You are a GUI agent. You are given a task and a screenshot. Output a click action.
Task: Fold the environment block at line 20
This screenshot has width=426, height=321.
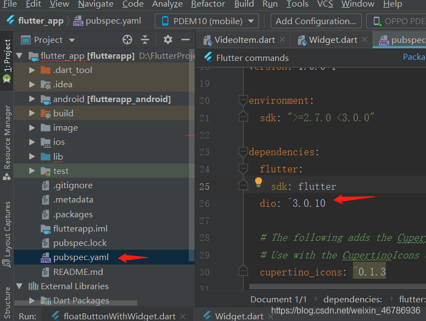click(x=243, y=100)
